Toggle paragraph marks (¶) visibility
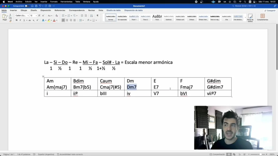278x156 pixels. coord(97,15)
